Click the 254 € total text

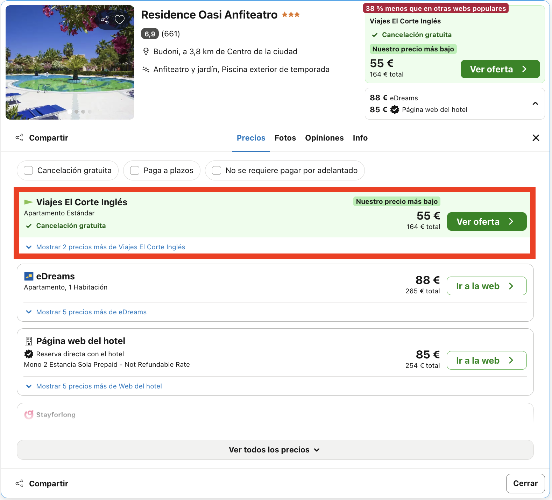tap(423, 365)
